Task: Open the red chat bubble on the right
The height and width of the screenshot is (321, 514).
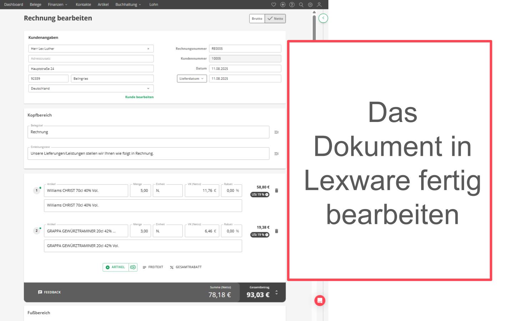Action: tap(320, 301)
